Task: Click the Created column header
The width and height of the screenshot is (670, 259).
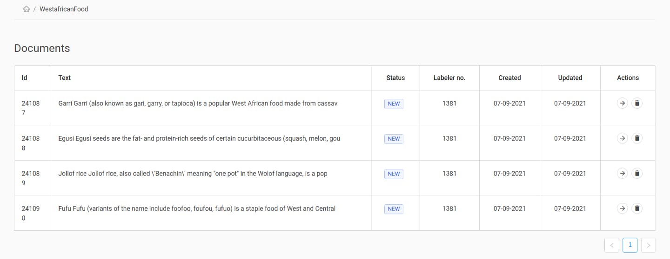Action: coord(509,78)
